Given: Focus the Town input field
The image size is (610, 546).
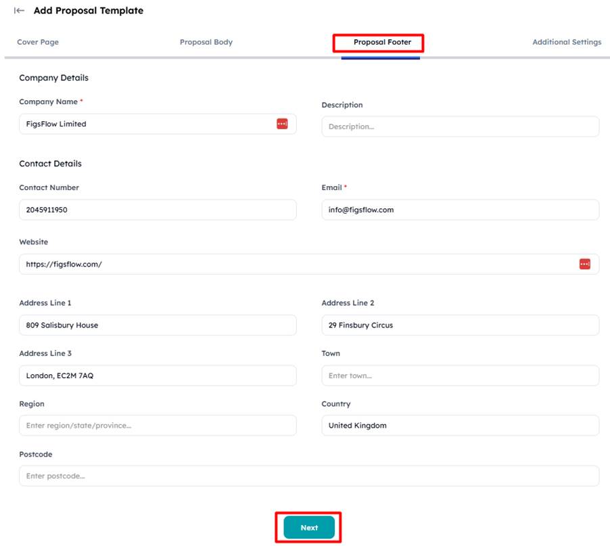Looking at the screenshot, I should coord(461,376).
